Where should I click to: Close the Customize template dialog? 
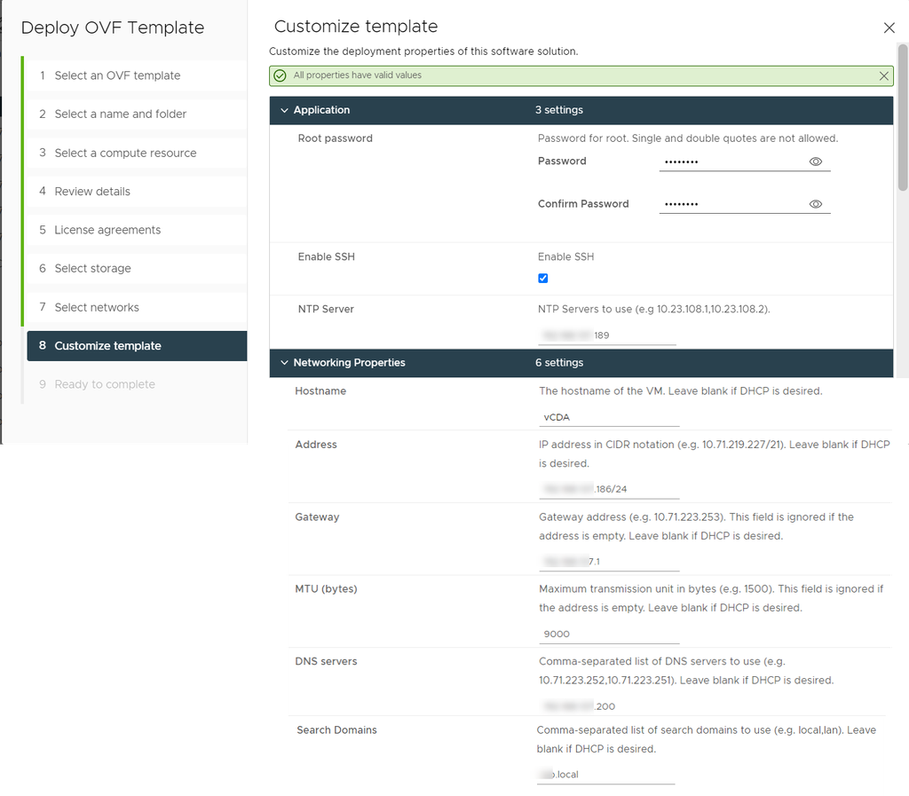[x=889, y=28]
